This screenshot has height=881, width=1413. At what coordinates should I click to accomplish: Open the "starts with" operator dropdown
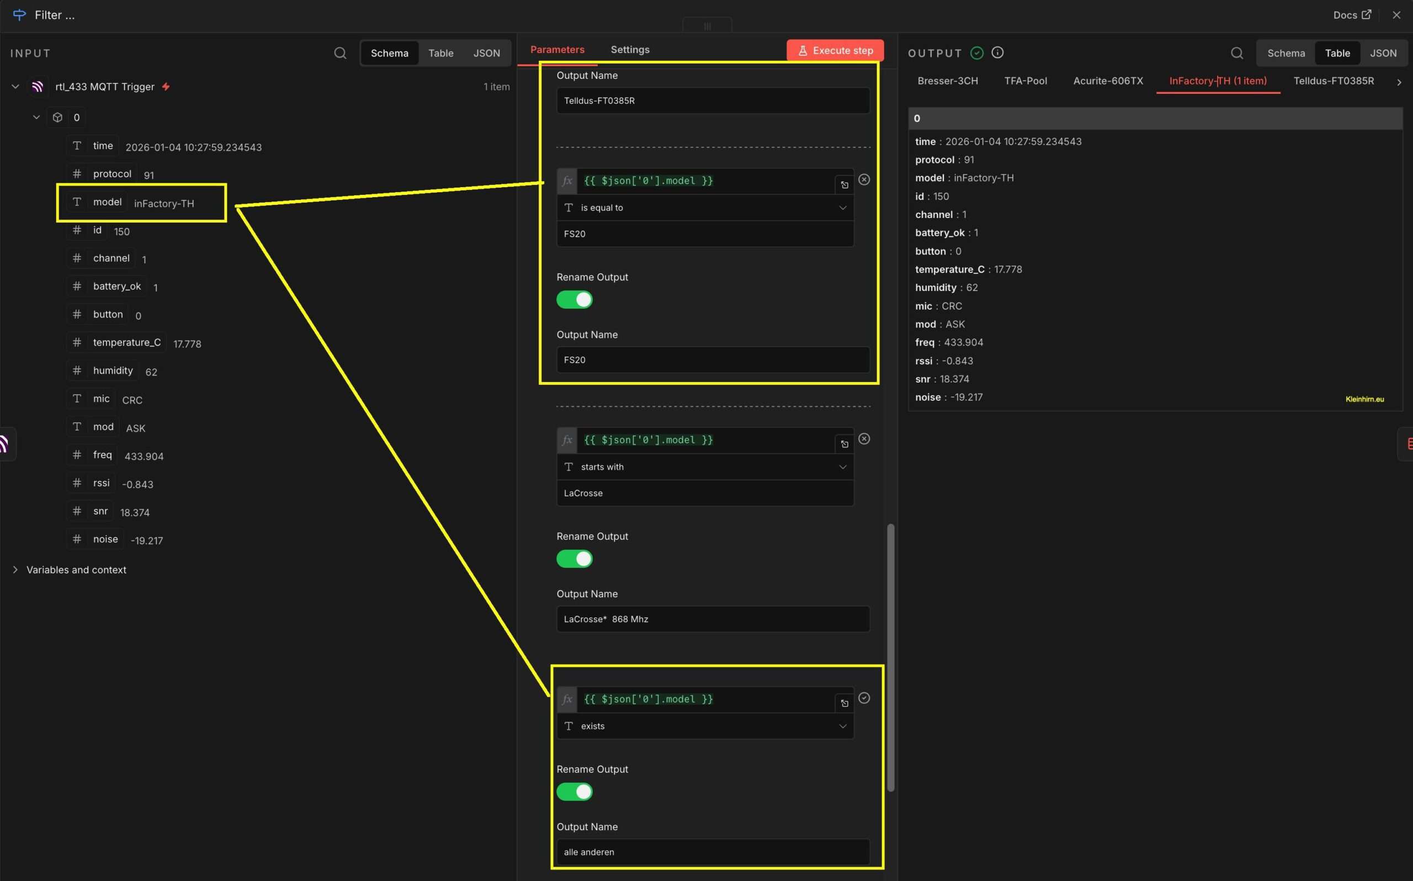705,467
